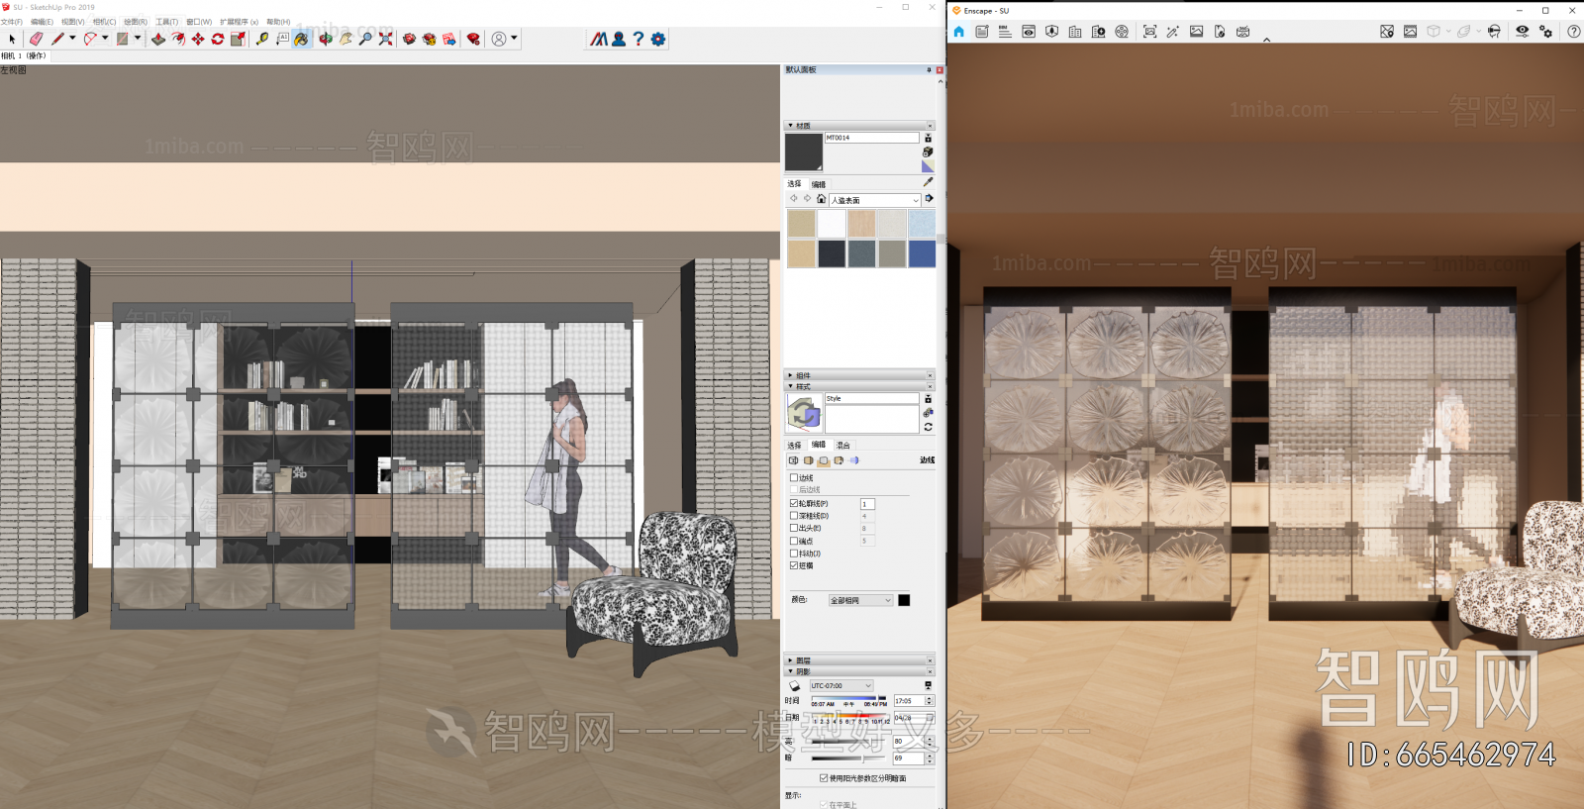
Task: Click the style preview thumbnail
Action: (x=804, y=412)
